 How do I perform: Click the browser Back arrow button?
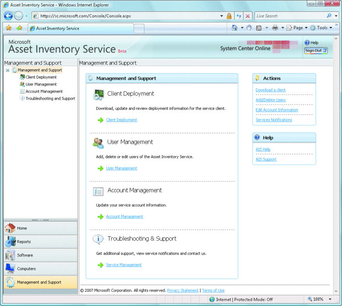8,16
